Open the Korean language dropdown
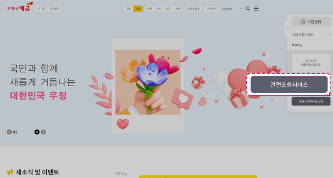Screen dimensions: 333x178 point(232,9)
